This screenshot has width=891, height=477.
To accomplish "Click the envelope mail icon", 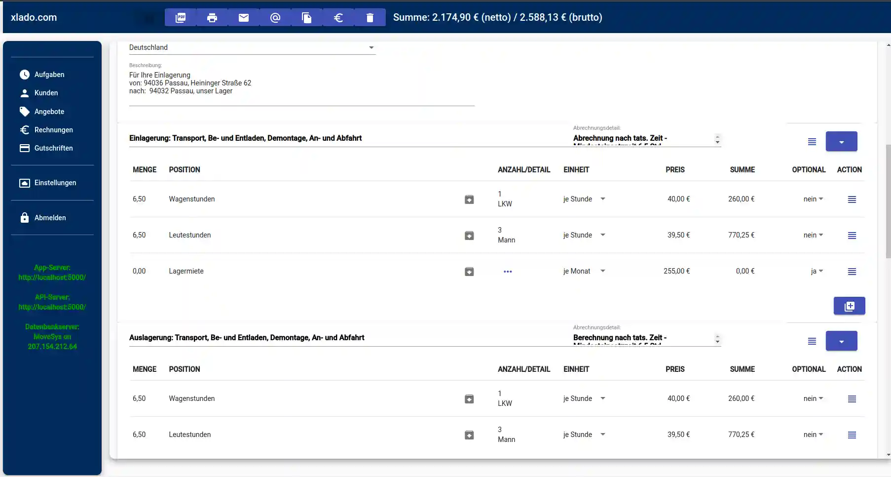I will [244, 18].
